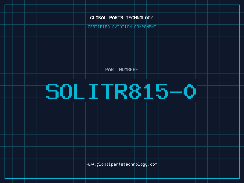This screenshot has height=183, width=244.
Task: Select the CERTIFIED AVIATION COMPONENT subtitle
Action: [122, 27]
